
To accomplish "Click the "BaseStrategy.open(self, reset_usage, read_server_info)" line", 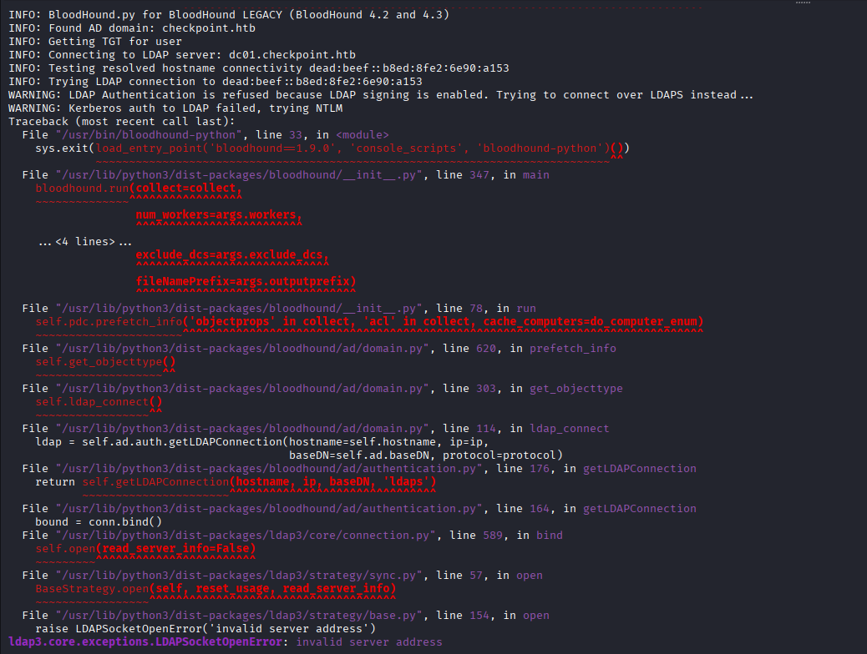I will [215, 588].
